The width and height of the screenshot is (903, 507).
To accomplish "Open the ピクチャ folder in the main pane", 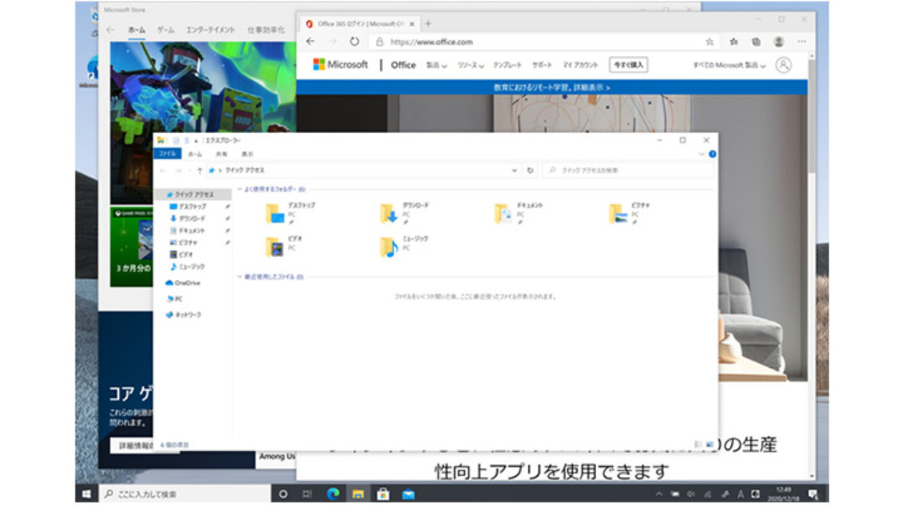I will [629, 213].
